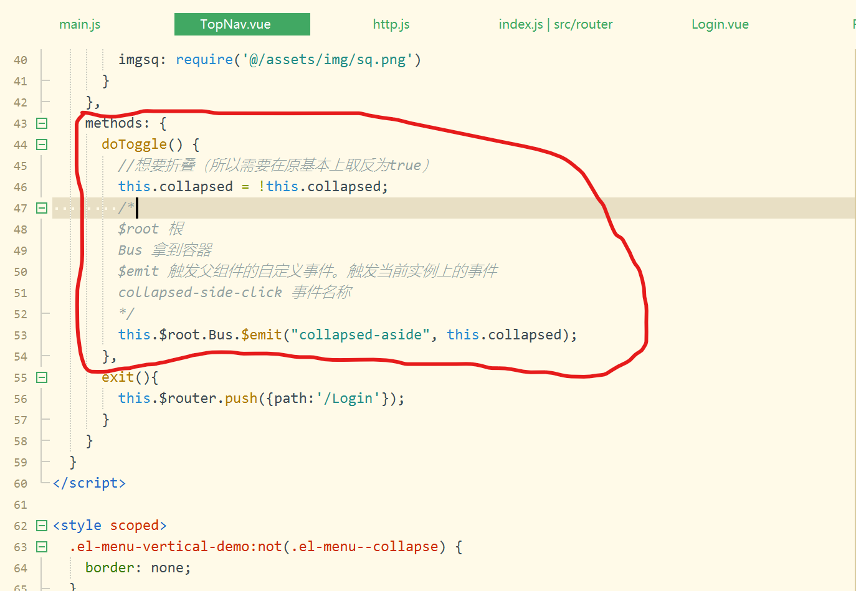Click the '//想要折叠' comment on line 45
856x591 pixels.
[274, 166]
